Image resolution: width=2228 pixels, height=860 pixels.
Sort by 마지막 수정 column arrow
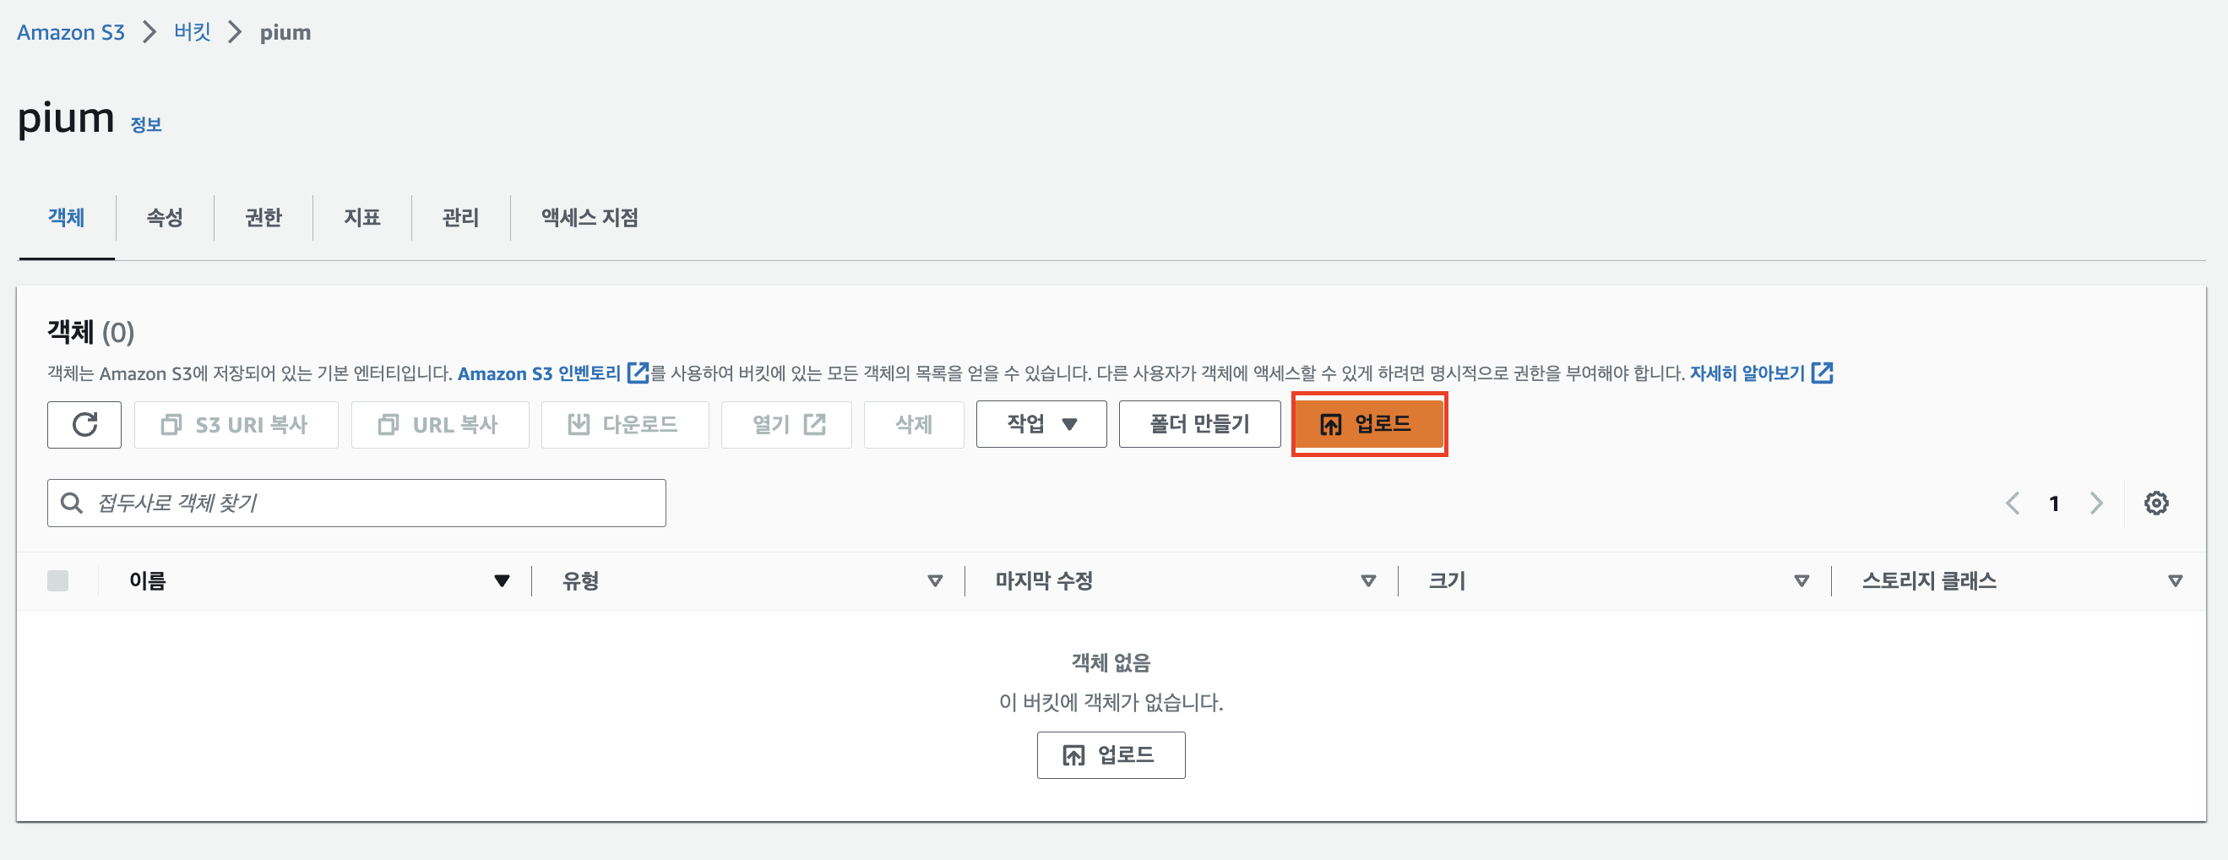1367,580
